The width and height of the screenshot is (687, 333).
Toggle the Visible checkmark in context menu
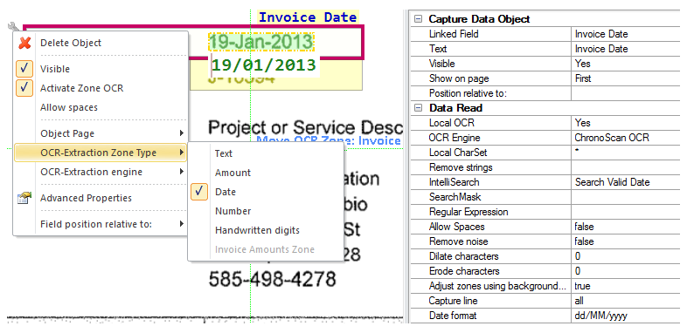(x=24, y=69)
